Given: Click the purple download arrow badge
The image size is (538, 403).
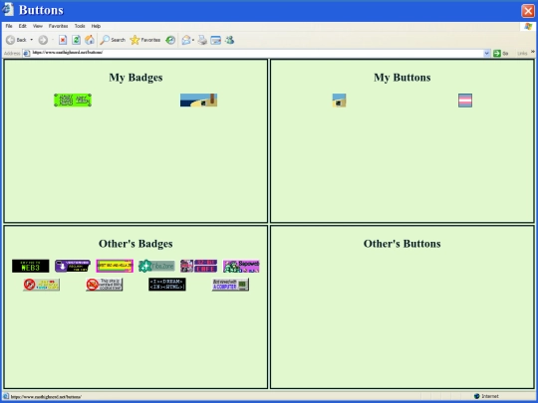Looking at the screenshot, I should [73, 266].
